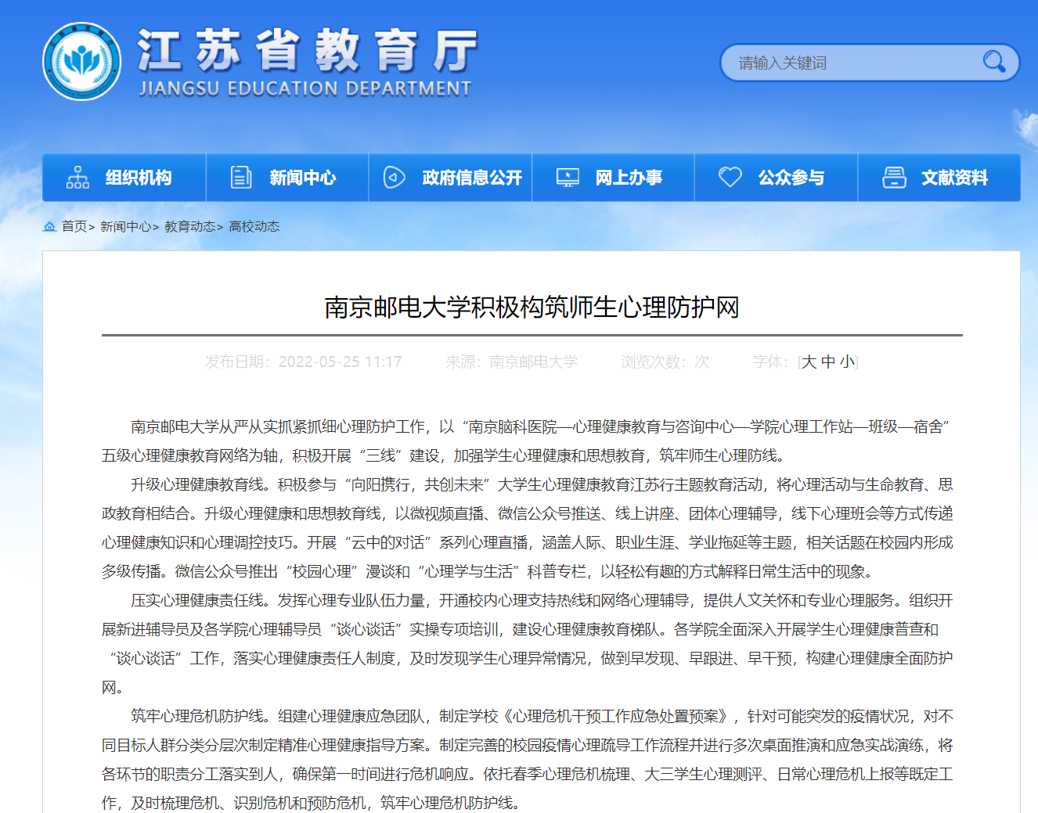
Task: Click the 网上办事 monitor icon
Action: click(x=568, y=178)
